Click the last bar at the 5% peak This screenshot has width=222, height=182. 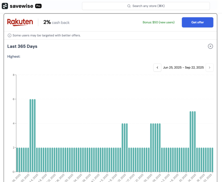coord(195,141)
